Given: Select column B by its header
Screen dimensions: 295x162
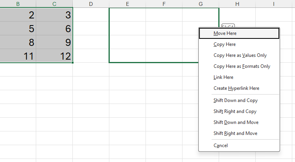Looking at the screenshot, I should 18,4.
